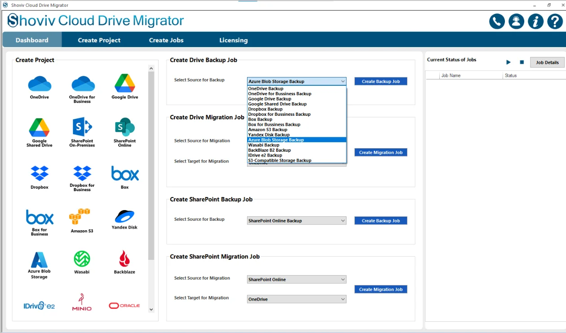Screen dimensions: 566x333
Task: Select Dropbox for Bussiness Backup option
Action: point(297,114)
